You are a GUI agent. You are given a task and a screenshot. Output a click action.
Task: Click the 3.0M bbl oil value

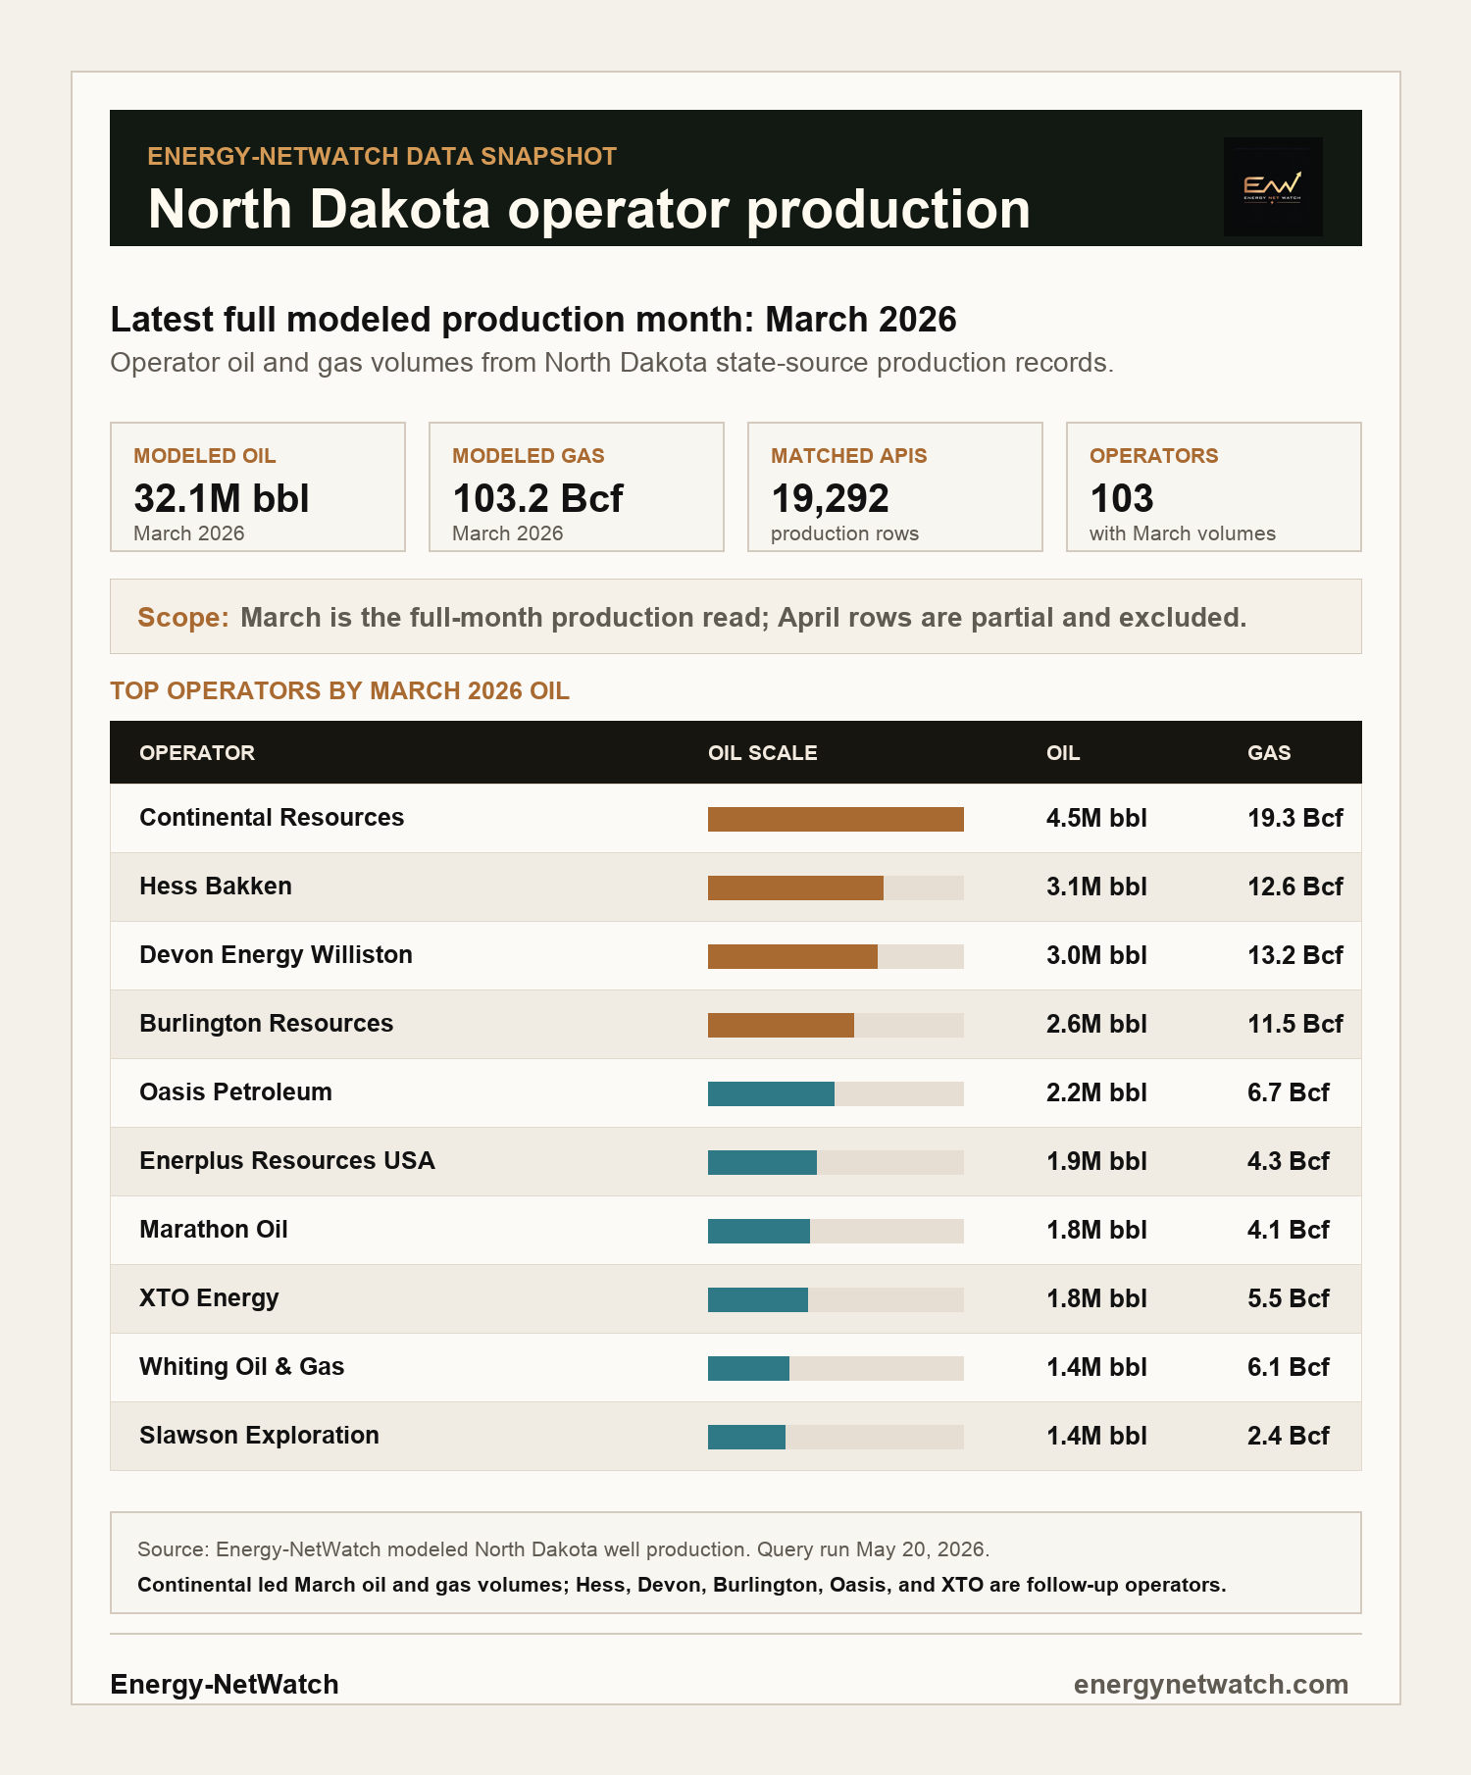tap(1096, 955)
